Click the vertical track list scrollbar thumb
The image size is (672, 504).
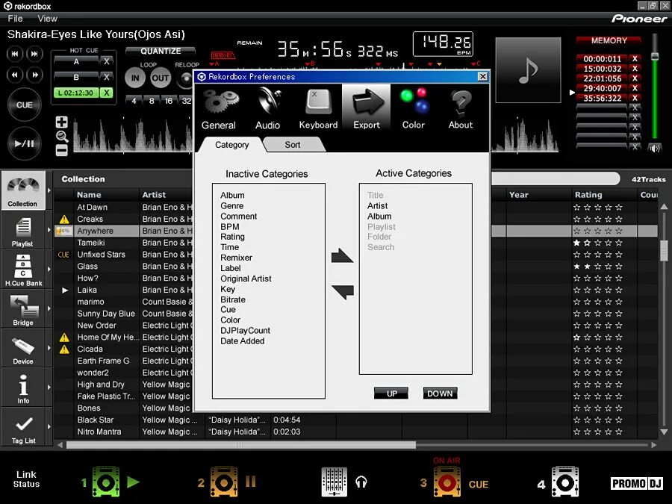(664, 250)
